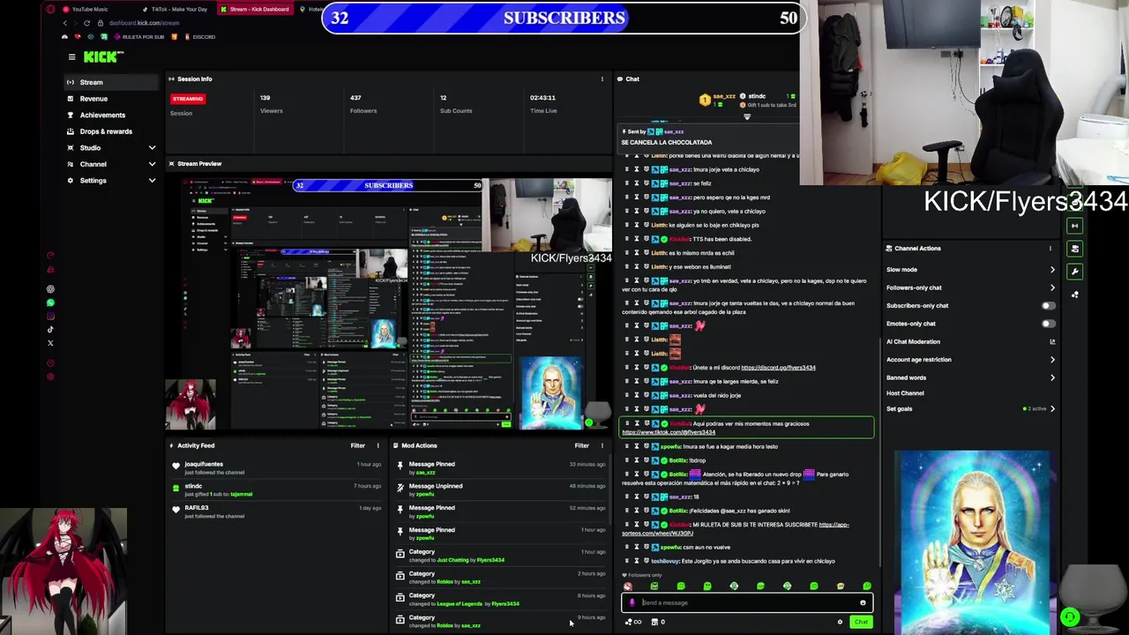
Task: Click the dashboard.kick.com address bar
Action: [x=145, y=23]
